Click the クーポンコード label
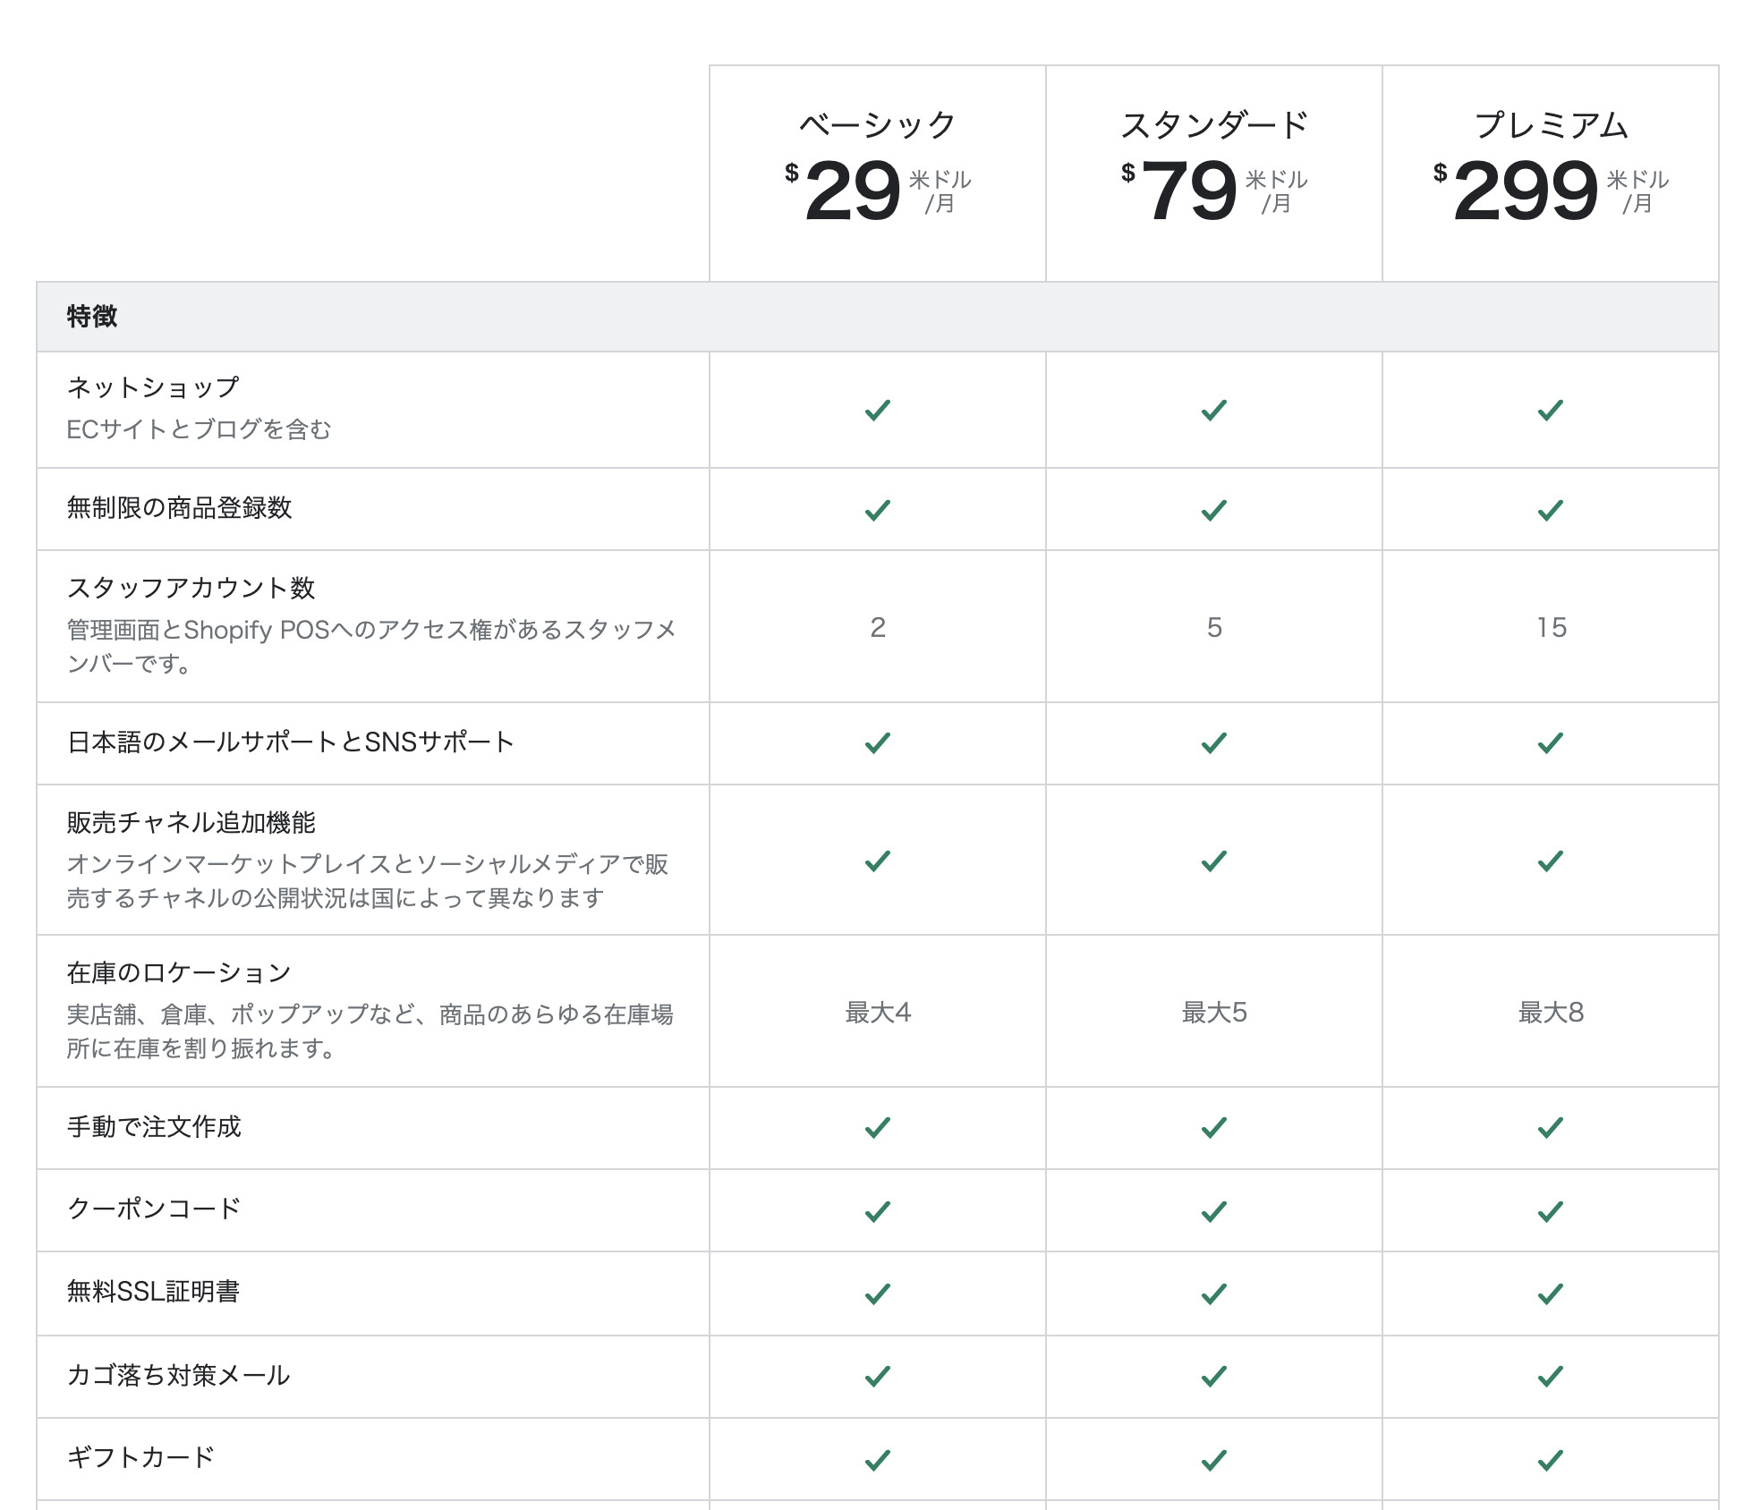 click(154, 1209)
